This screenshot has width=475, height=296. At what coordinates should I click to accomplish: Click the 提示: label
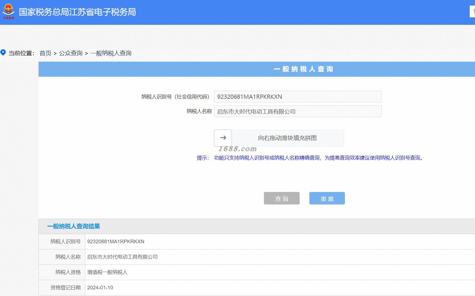[x=203, y=158]
